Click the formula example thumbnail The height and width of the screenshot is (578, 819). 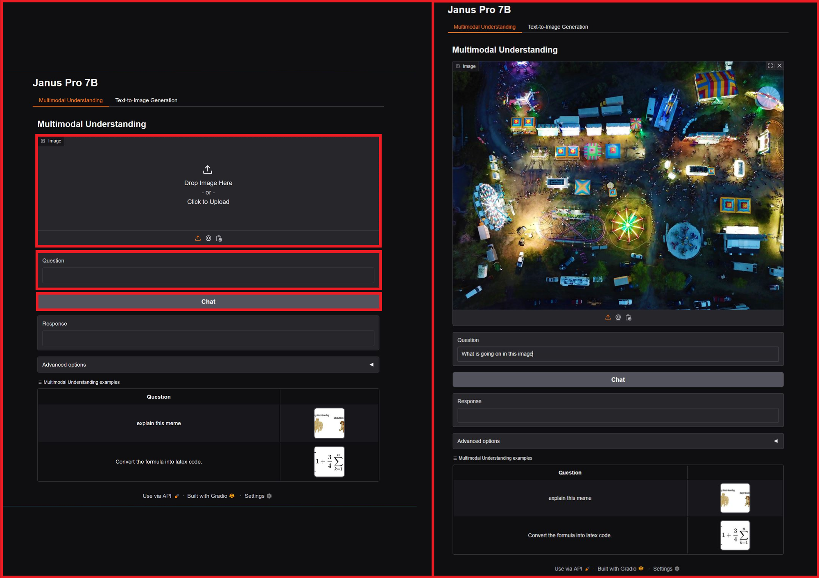click(329, 461)
